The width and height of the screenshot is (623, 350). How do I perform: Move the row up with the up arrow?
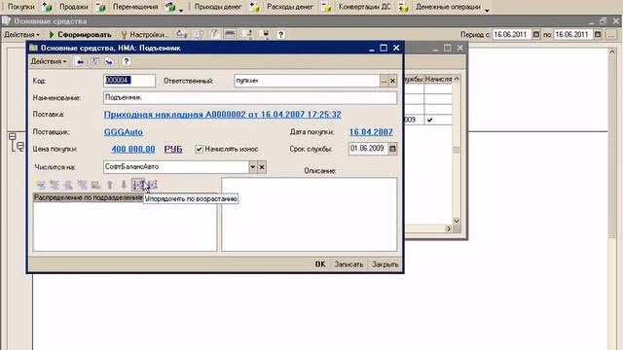coord(110,185)
